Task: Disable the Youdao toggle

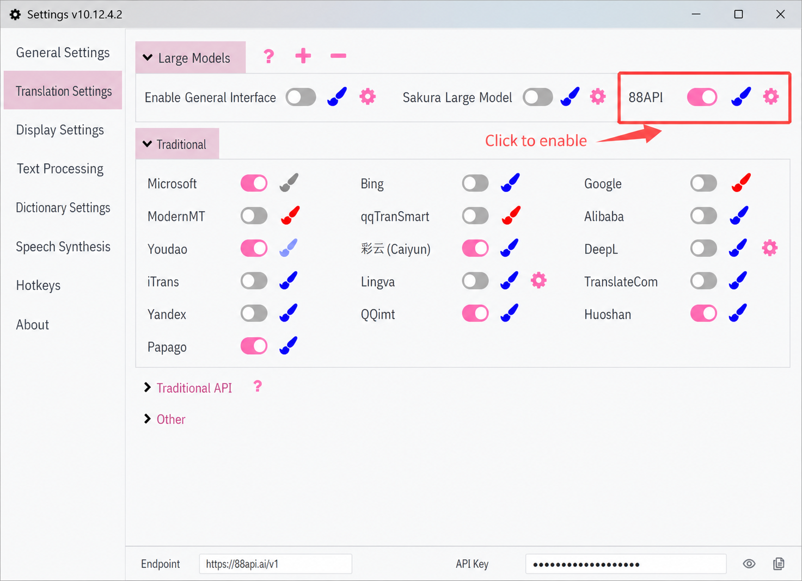Action: coord(254,249)
